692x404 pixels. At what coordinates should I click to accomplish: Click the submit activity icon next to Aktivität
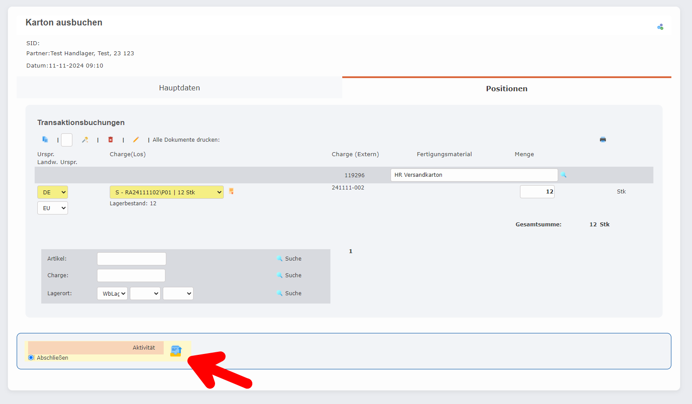[x=176, y=351]
